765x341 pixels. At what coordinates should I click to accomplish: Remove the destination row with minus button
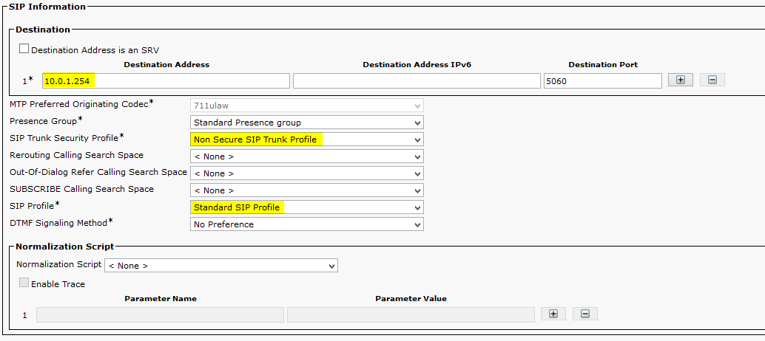point(712,80)
